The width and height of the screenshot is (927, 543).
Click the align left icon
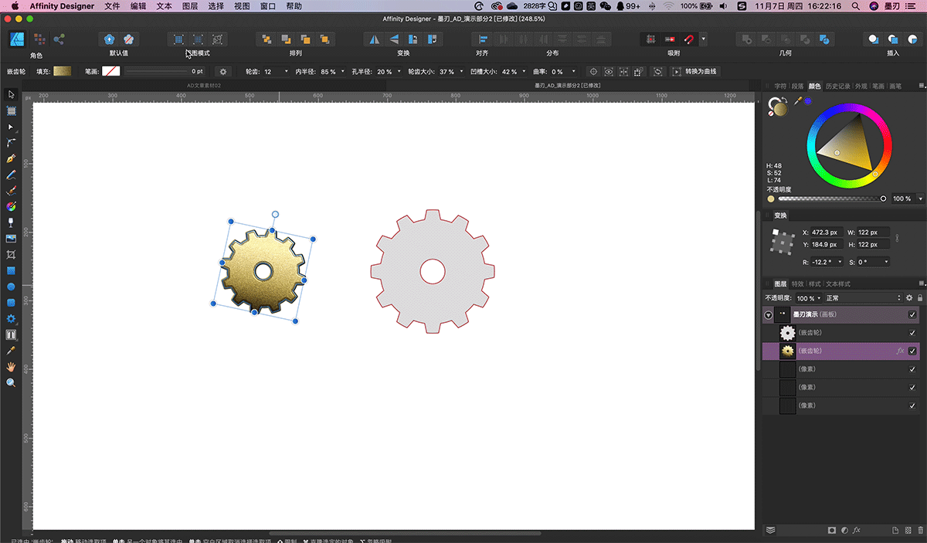tap(482, 39)
